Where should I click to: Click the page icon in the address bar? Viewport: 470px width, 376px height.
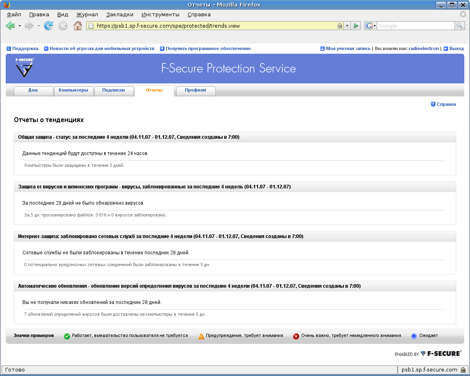click(x=91, y=26)
